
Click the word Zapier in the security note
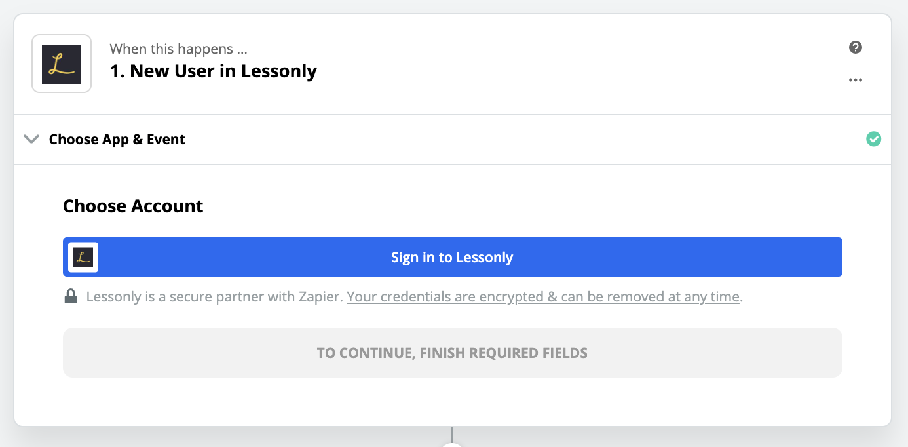[320, 297]
